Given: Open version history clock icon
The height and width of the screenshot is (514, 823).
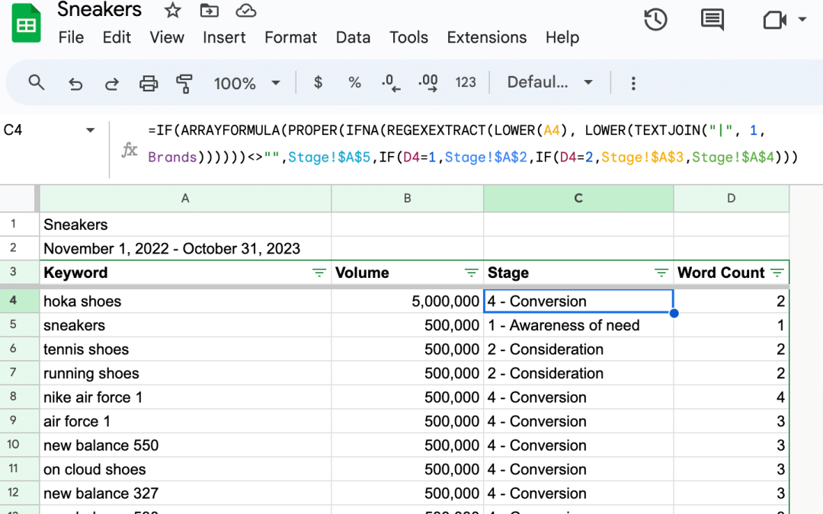Looking at the screenshot, I should (655, 21).
